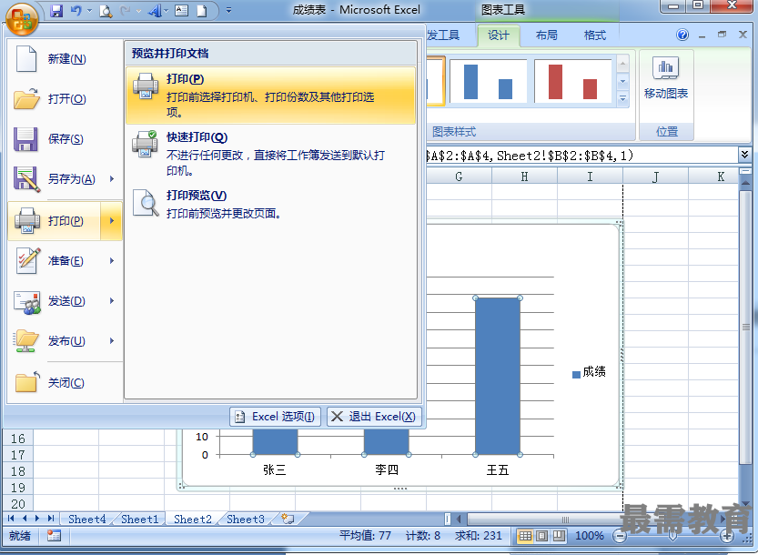Screen dimensions: 758x555
Task: Click the new blank document icon in toolbar
Action: [202, 11]
